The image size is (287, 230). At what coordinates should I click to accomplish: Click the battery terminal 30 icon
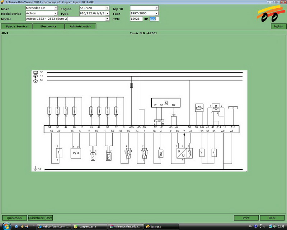coord(36,72)
